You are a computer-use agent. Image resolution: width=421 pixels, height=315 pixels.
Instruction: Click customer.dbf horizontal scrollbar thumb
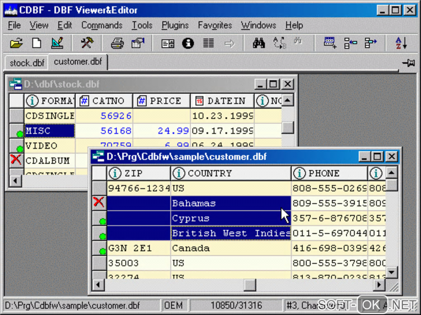tap(250, 284)
